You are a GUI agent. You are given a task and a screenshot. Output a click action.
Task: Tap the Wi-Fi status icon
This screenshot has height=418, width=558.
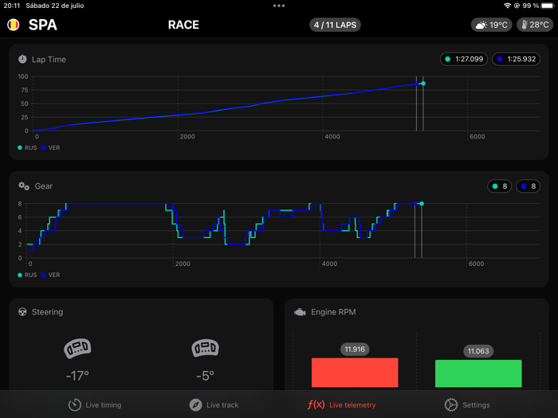(508, 6)
